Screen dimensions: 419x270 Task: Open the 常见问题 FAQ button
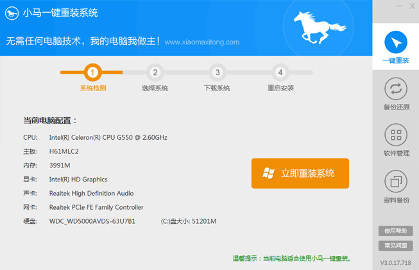click(x=395, y=246)
